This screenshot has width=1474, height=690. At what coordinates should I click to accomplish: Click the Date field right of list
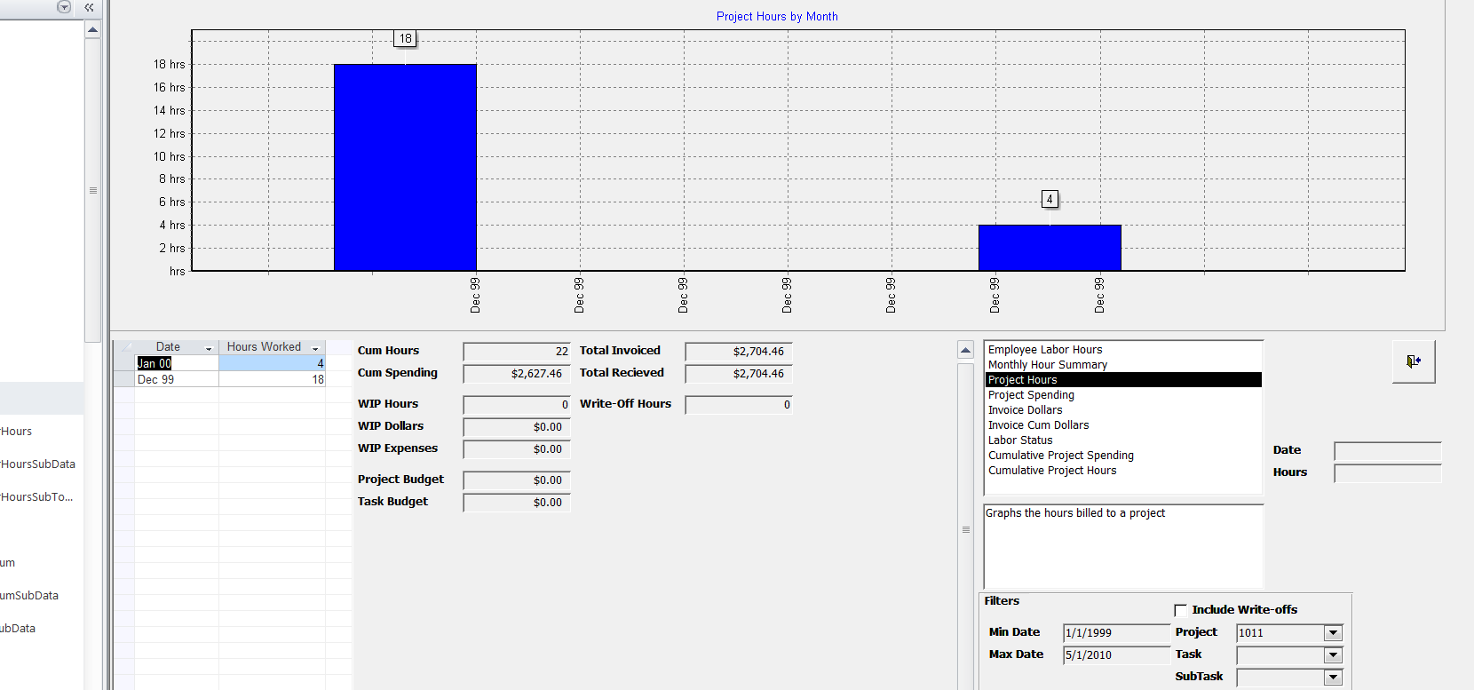point(1387,451)
